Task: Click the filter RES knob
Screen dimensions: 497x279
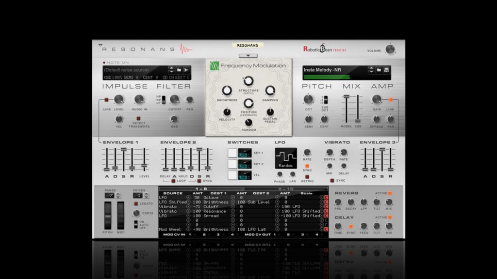Action: click(190, 100)
